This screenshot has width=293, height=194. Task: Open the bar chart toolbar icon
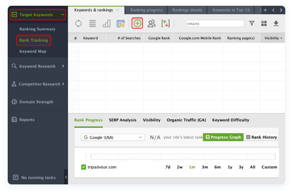pos(106,24)
